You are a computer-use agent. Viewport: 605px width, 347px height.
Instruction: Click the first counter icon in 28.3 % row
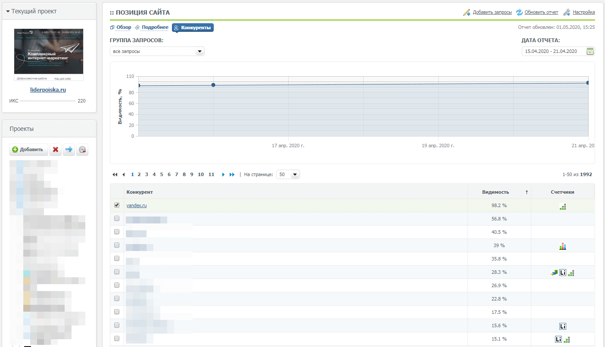point(554,273)
